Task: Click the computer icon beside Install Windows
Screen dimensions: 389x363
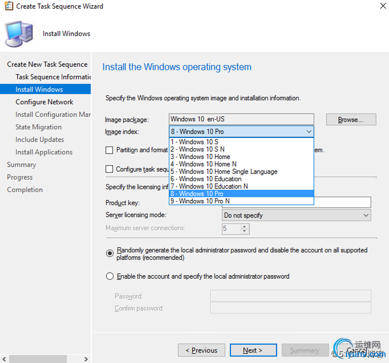Action: tap(19, 34)
